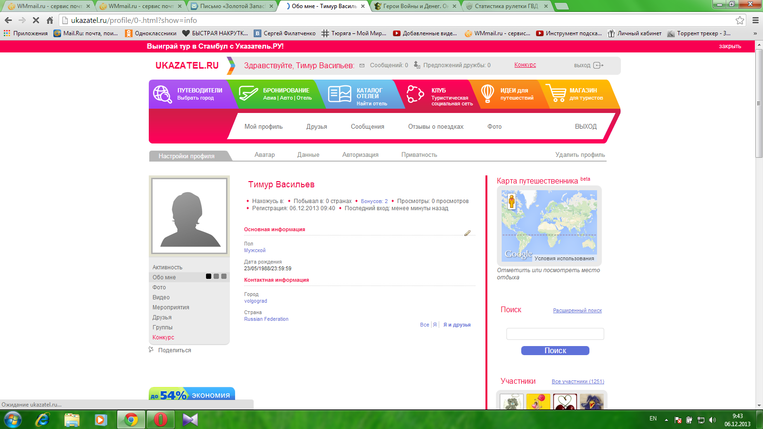Open the Друзья item in the pink menu
763x429 pixels.
317,127
